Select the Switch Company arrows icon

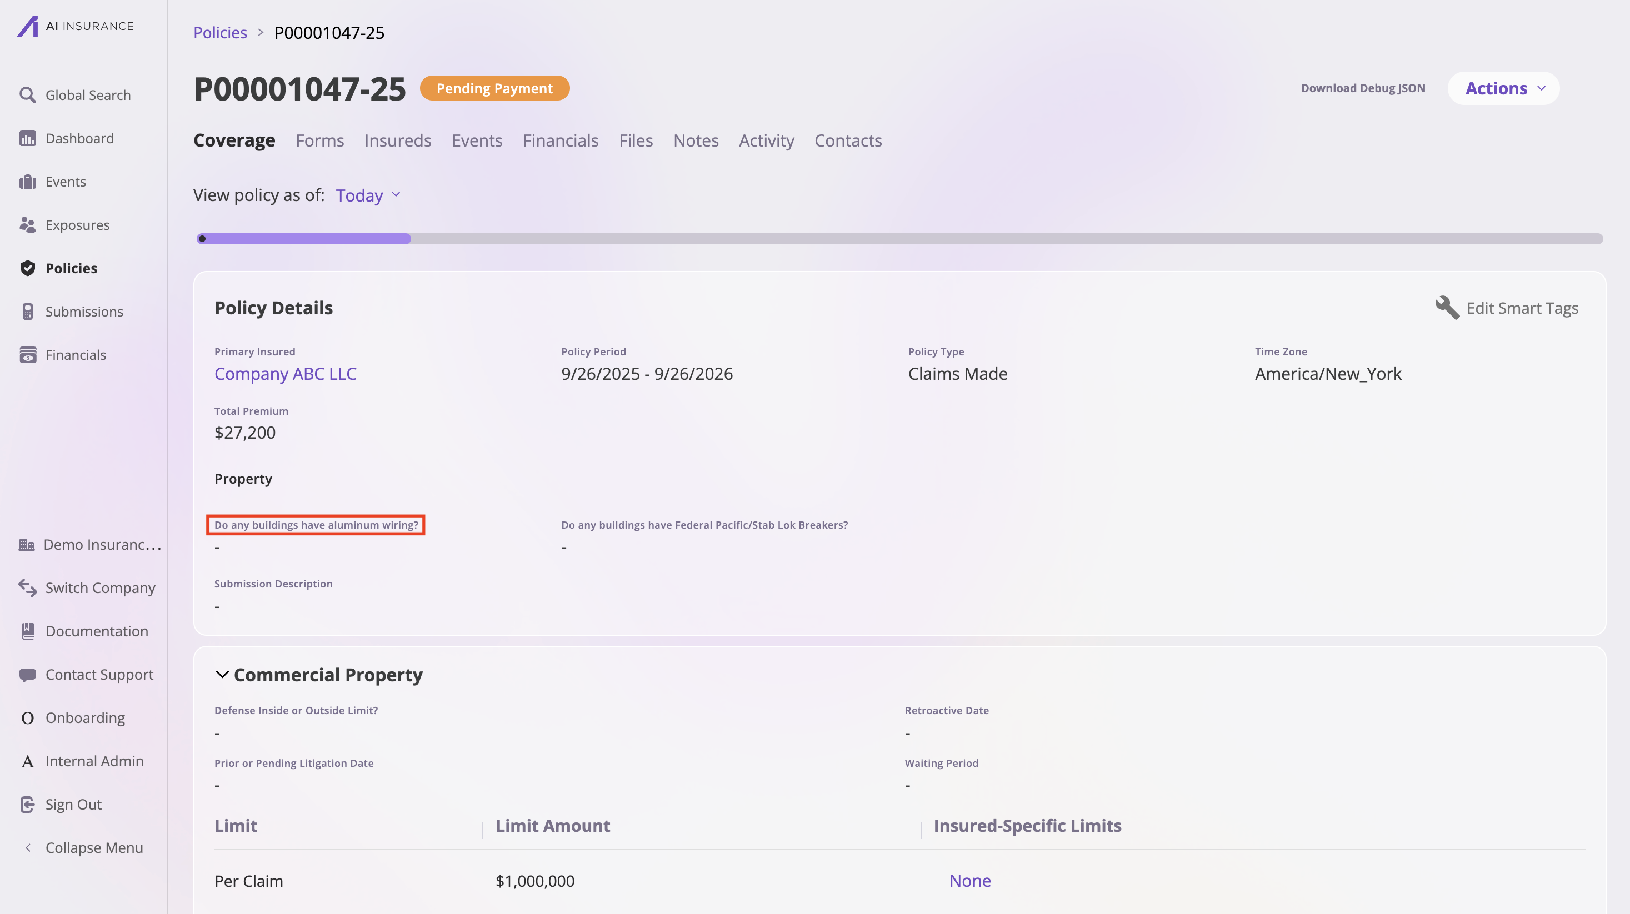tap(28, 587)
